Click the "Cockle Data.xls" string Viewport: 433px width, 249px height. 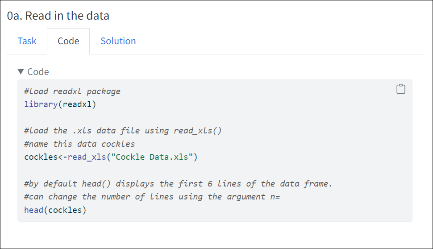pos(152,157)
